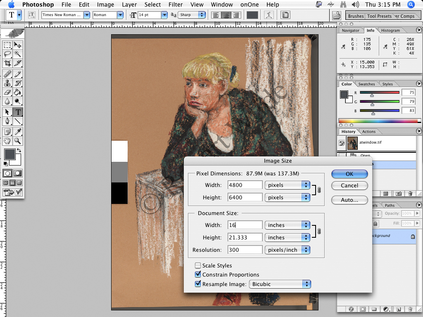Select the Magic Wand tool

point(17,54)
